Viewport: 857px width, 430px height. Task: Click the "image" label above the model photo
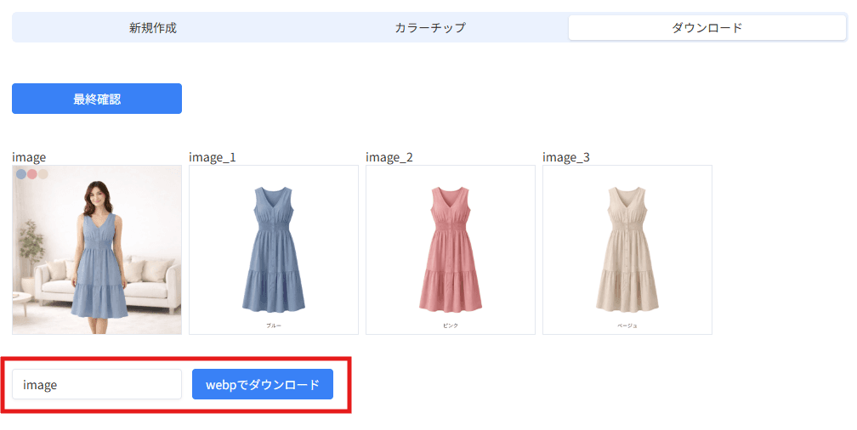(x=29, y=157)
